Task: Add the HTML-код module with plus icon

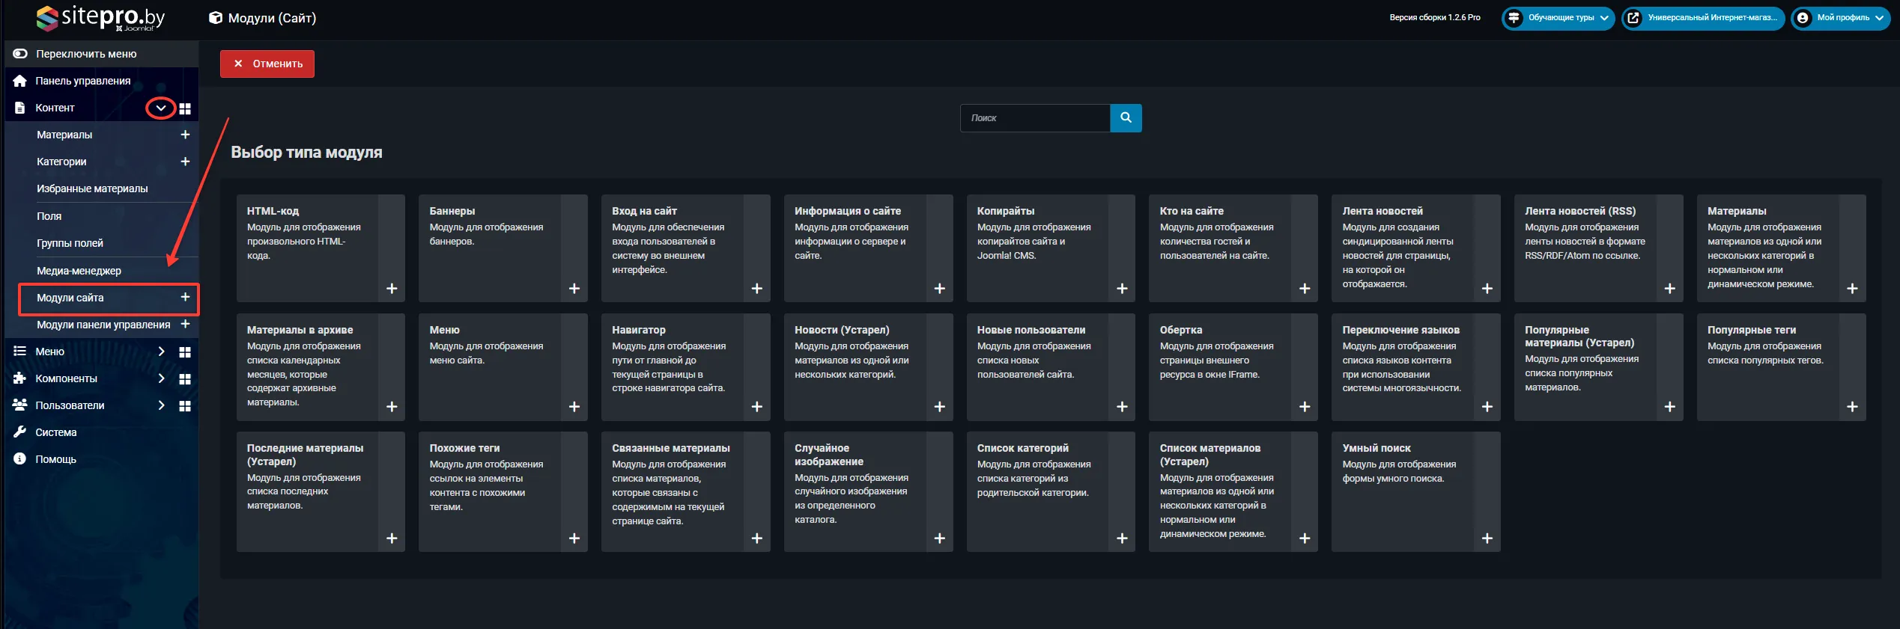Action: [x=392, y=289]
